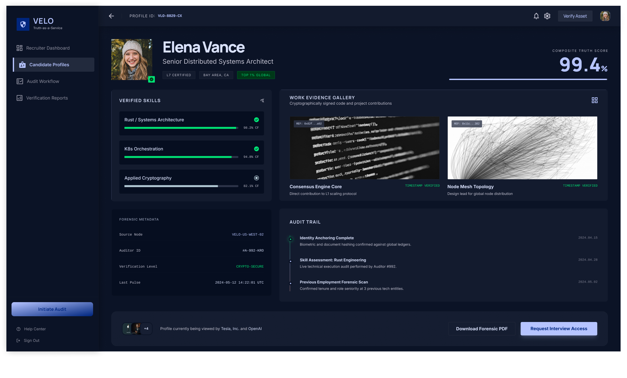Screen dimensions: 627x378
Task: Click Request Interview Access button
Action: coord(559,329)
